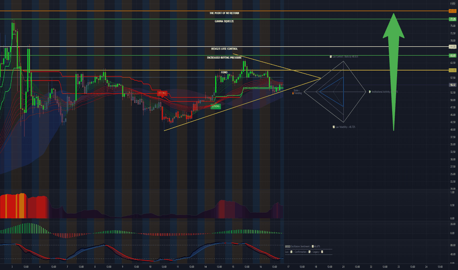Screen dimensions: 458x270
Task: Click the current price 55.12 label
Action: [453, 85]
